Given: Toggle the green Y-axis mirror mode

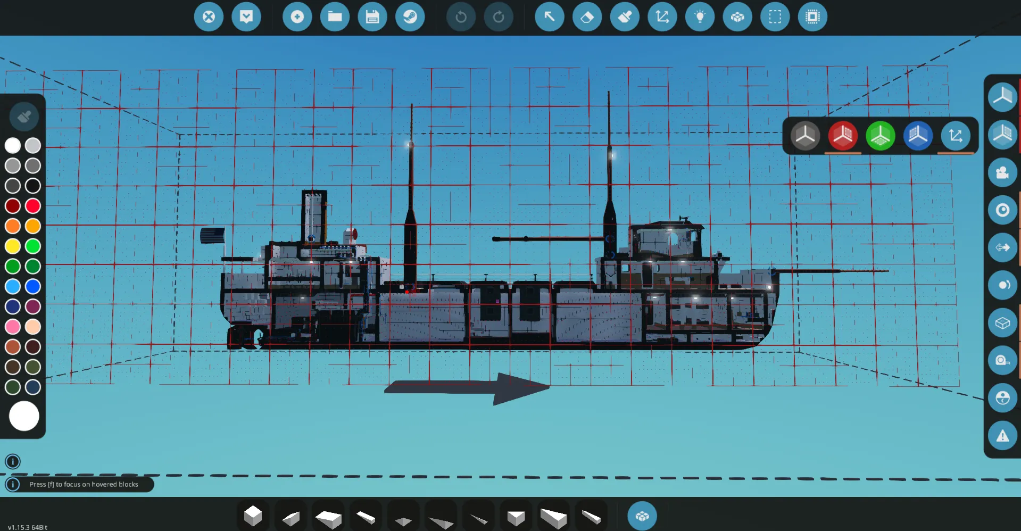Looking at the screenshot, I should click(x=880, y=136).
